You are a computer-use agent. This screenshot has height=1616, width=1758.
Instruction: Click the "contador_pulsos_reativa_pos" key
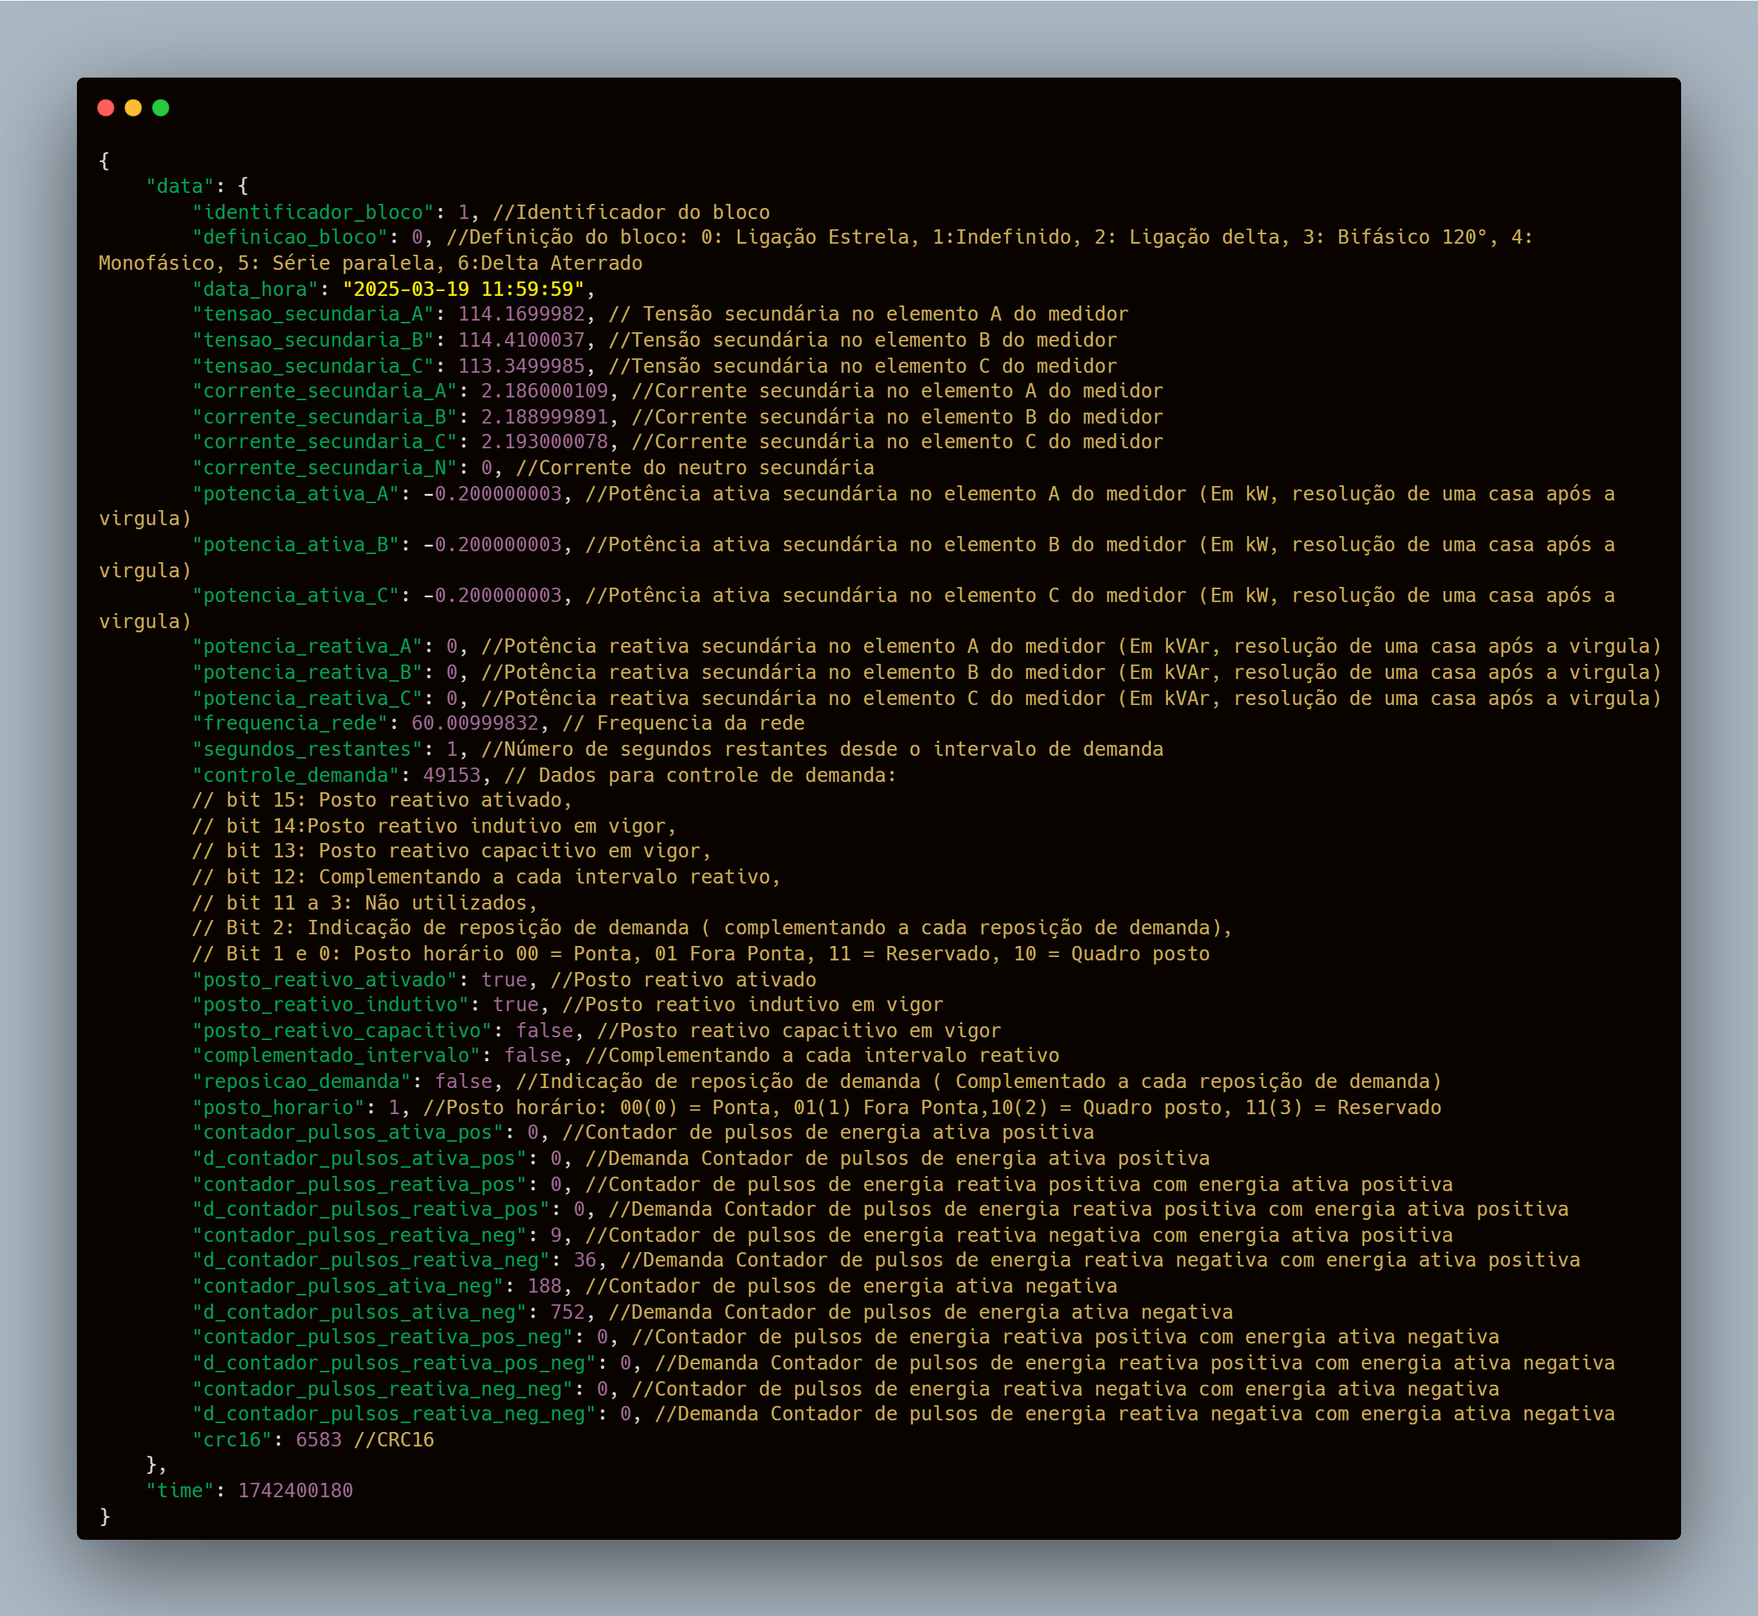pos(359,1185)
